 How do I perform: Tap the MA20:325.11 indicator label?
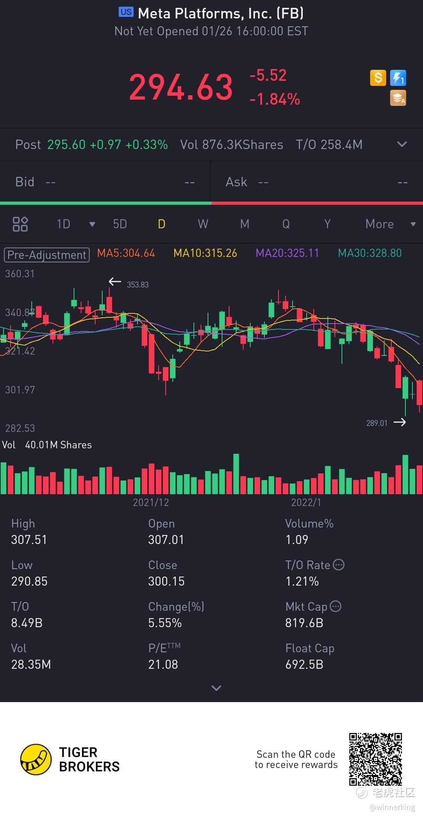[x=287, y=253]
